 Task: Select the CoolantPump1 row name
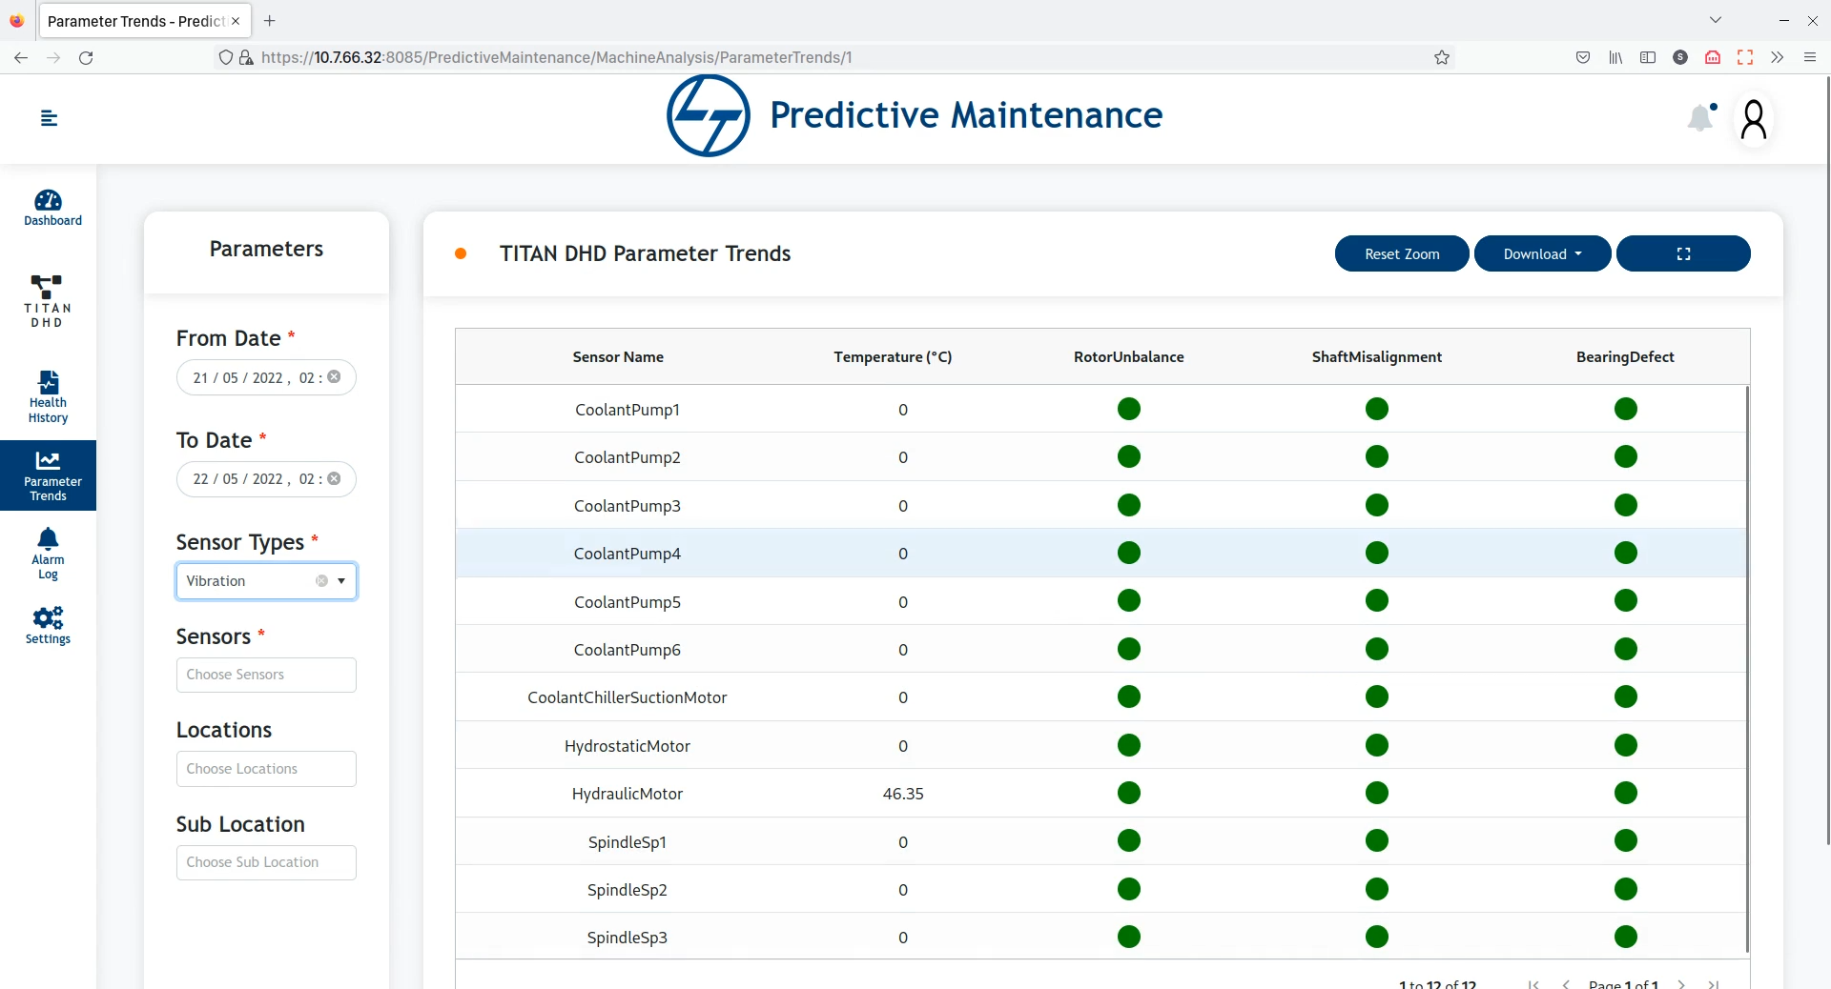click(x=627, y=410)
